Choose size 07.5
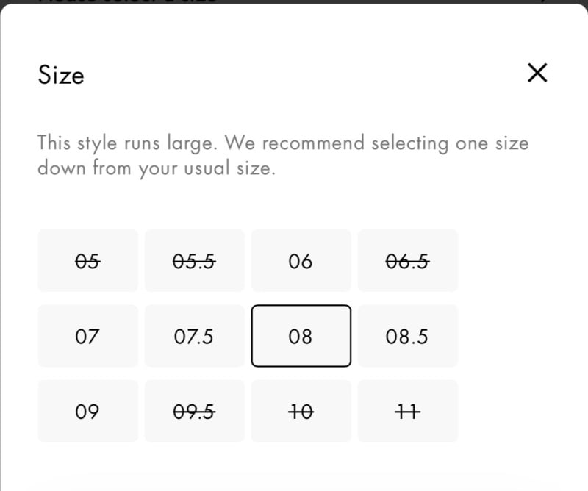588x491 pixels. point(194,336)
